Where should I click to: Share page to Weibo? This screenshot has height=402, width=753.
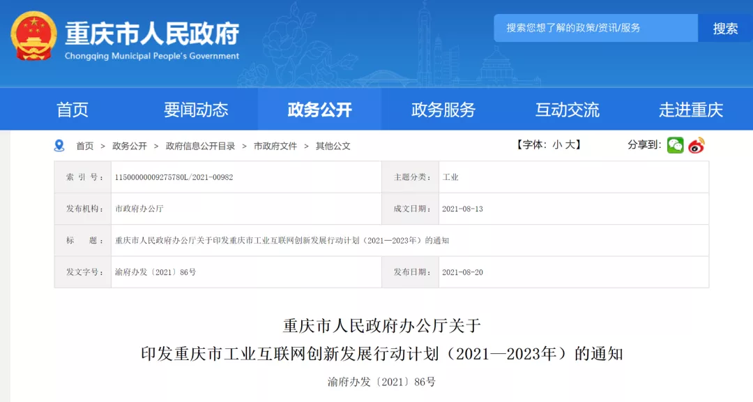coord(697,145)
